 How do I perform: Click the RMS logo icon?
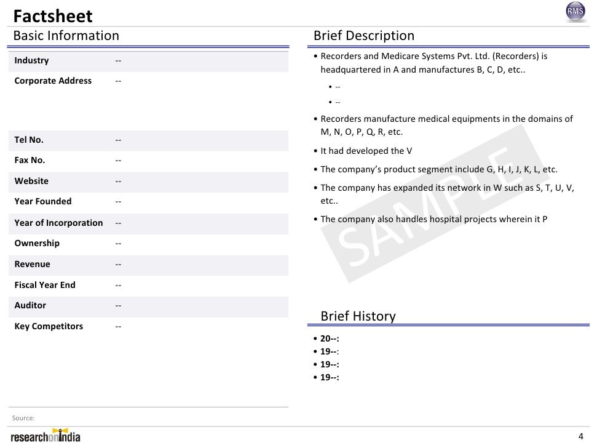(x=575, y=12)
